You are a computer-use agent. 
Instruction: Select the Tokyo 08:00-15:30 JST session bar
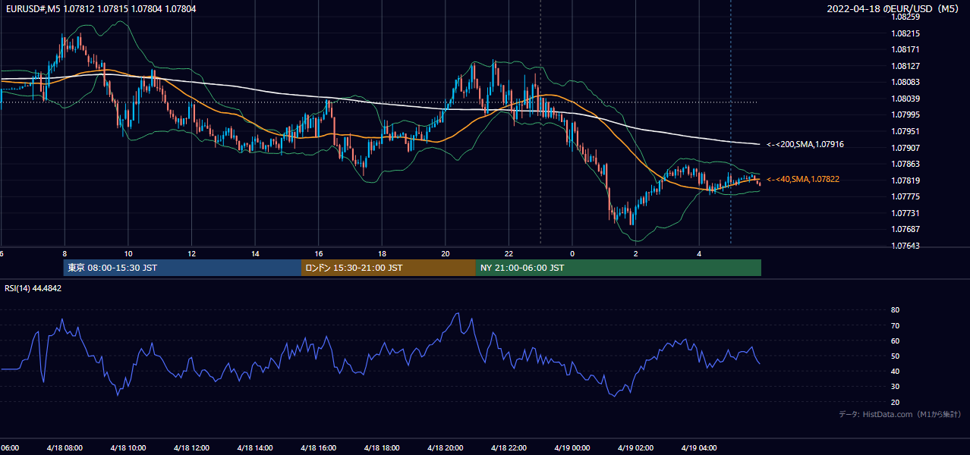pos(182,268)
